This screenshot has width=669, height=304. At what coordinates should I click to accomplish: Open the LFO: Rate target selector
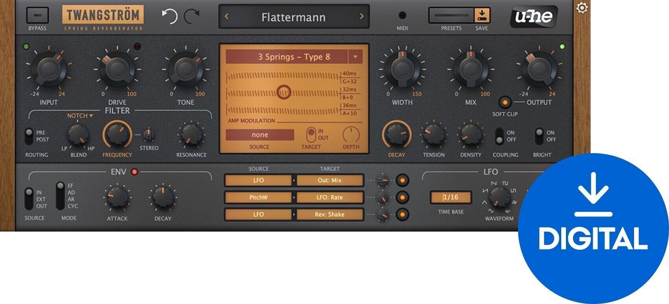pos(330,197)
